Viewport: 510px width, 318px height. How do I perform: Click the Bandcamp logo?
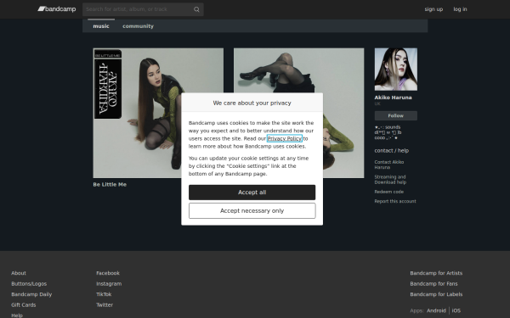[57, 9]
